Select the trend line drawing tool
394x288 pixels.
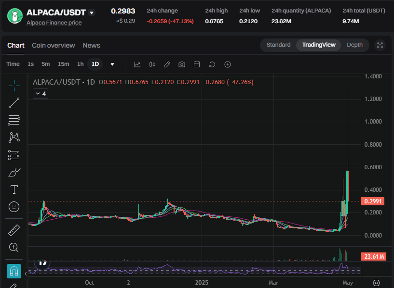pyautogui.click(x=14, y=103)
